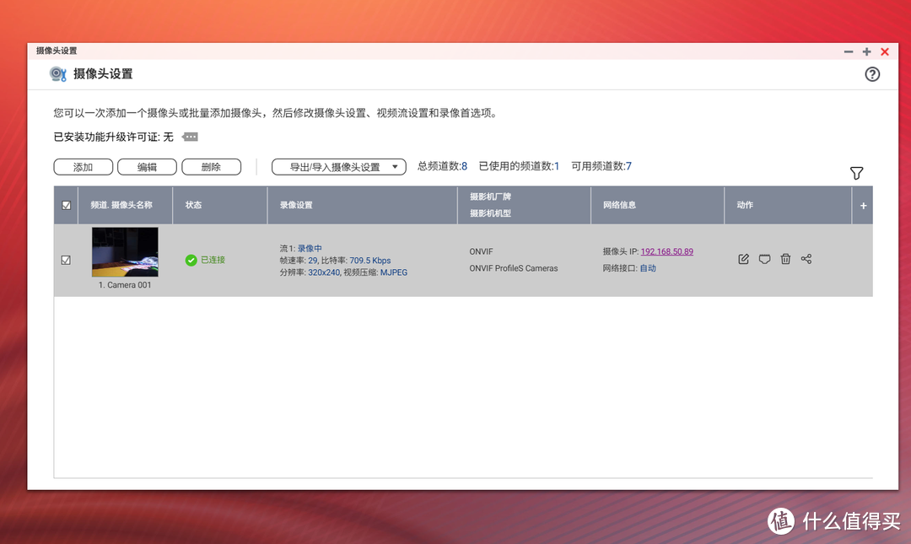Viewport: 911px width, 544px height.
Task: Click the ellipsis icon beside license information
Action: pyautogui.click(x=189, y=136)
